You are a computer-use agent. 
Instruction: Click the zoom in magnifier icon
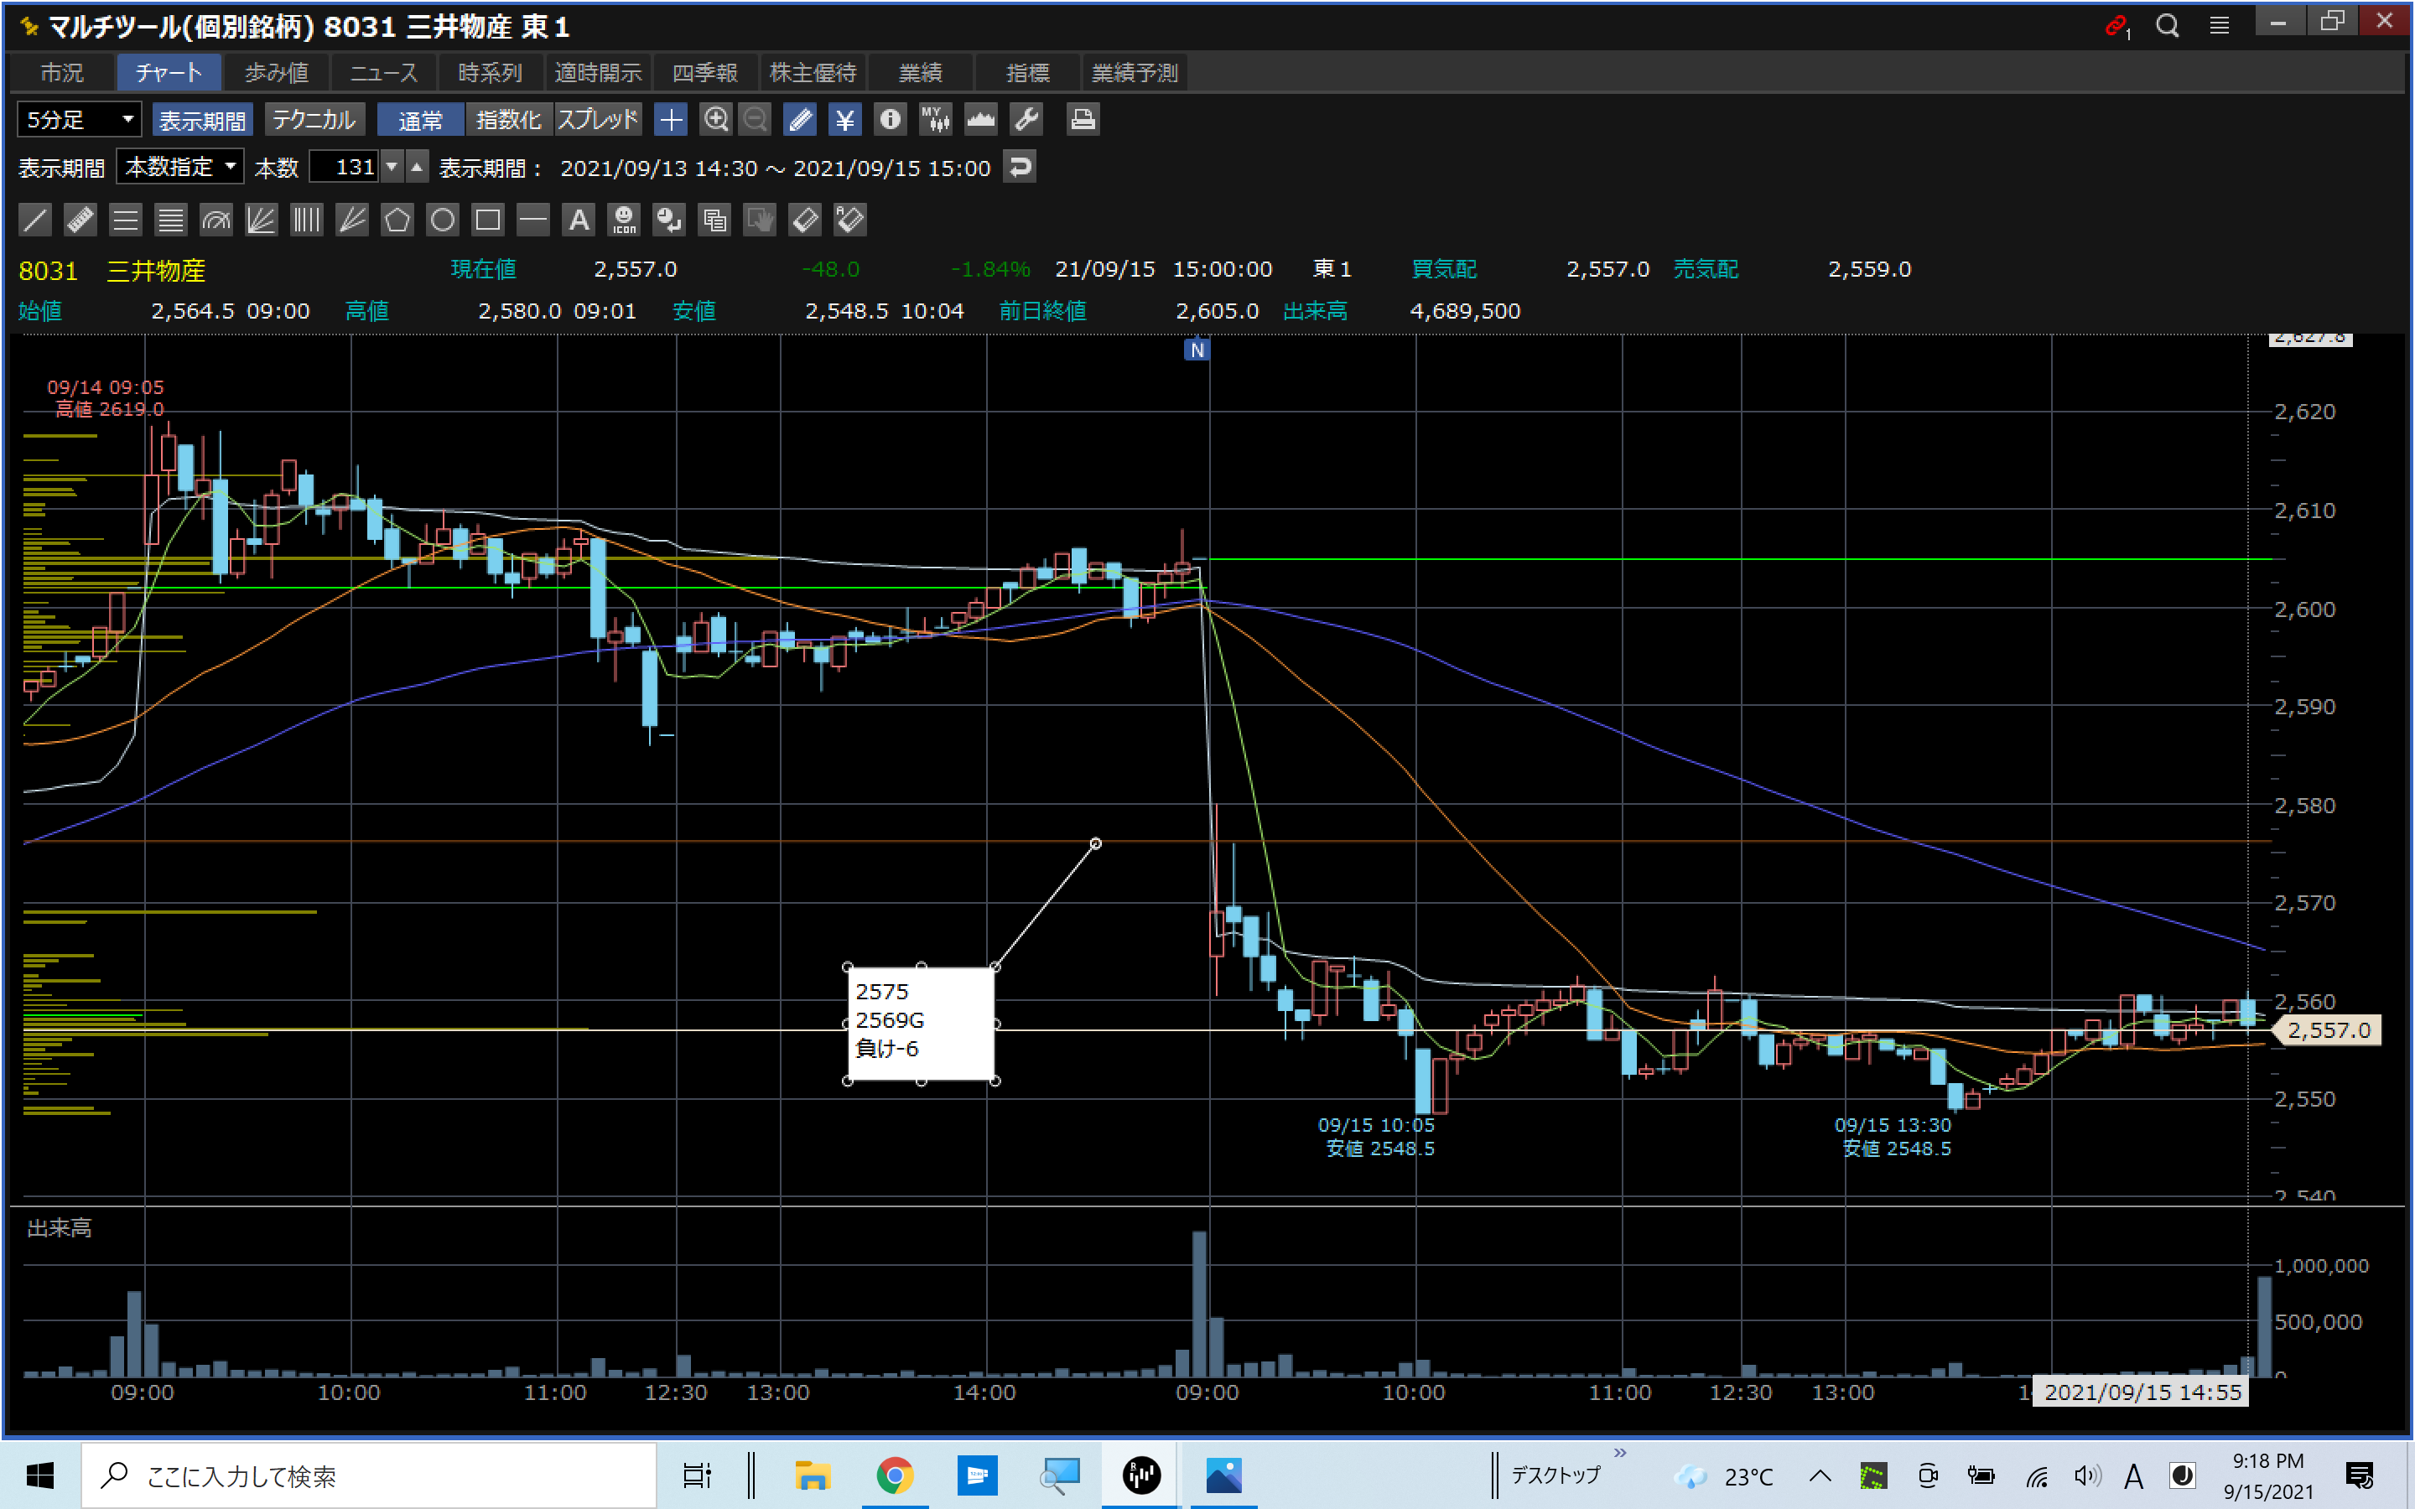pos(715,120)
